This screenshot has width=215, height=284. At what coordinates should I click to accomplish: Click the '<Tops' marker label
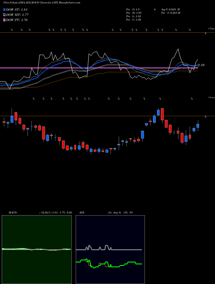(x=211, y=29)
